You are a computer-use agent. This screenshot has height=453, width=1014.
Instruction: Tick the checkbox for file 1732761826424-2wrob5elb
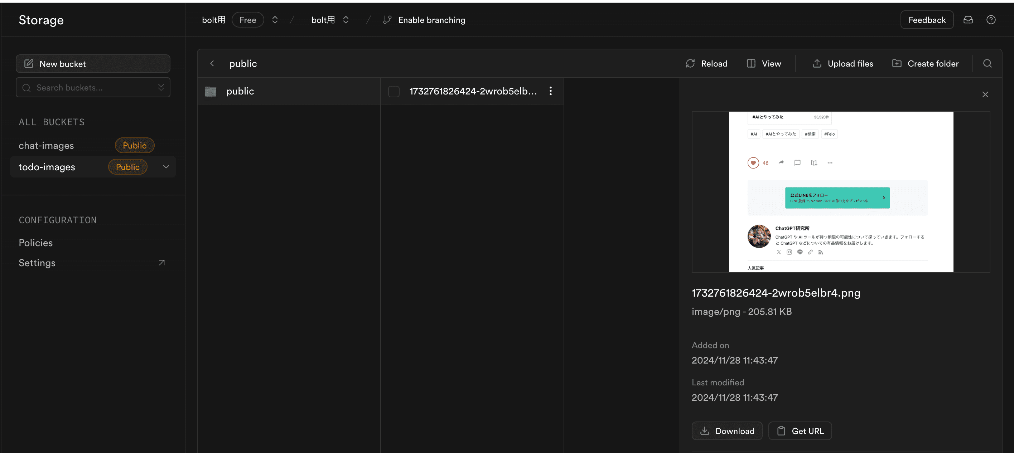[x=393, y=91]
